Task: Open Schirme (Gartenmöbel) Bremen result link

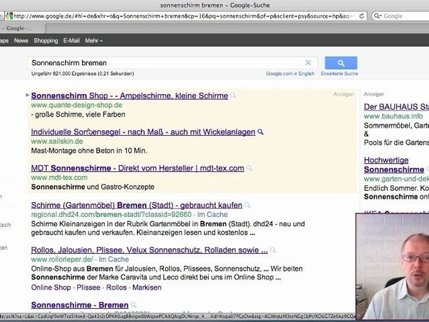Action: point(137,205)
